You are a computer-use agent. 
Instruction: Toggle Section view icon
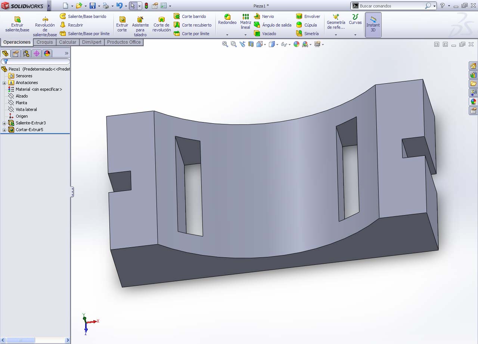(251, 44)
